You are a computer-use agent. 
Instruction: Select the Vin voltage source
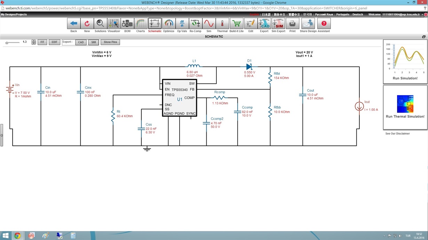point(9,90)
